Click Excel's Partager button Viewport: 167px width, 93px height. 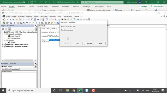tap(143, 6)
